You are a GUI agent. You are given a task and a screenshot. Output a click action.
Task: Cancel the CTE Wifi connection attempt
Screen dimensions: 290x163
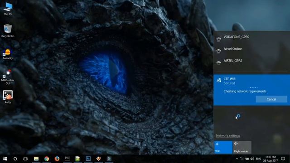(271, 99)
